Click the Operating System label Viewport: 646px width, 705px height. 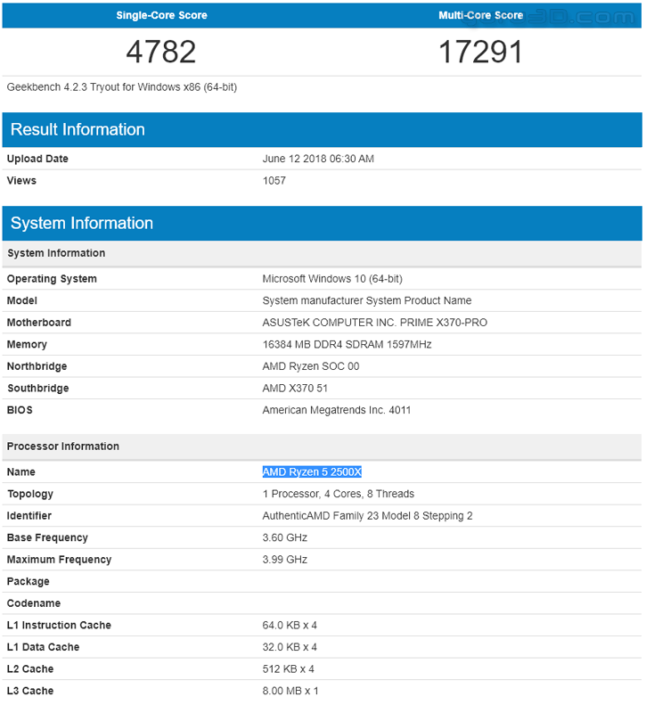click(52, 279)
